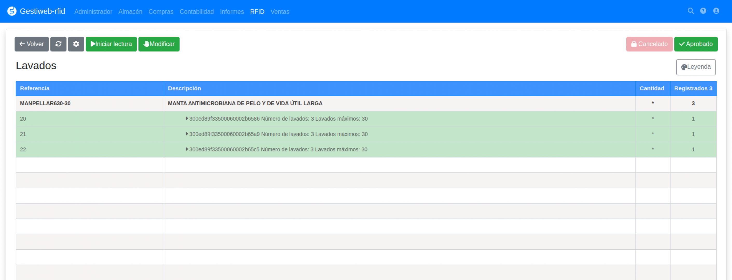Open the Administrador menu
Image resolution: width=732 pixels, height=280 pixels.
tap(93, 12)
